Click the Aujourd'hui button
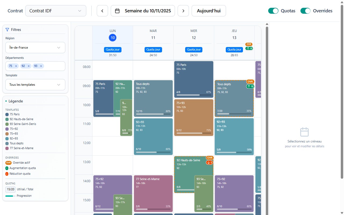Image resolution: width=344 pixels, height=215 pixels. [209, 11]
